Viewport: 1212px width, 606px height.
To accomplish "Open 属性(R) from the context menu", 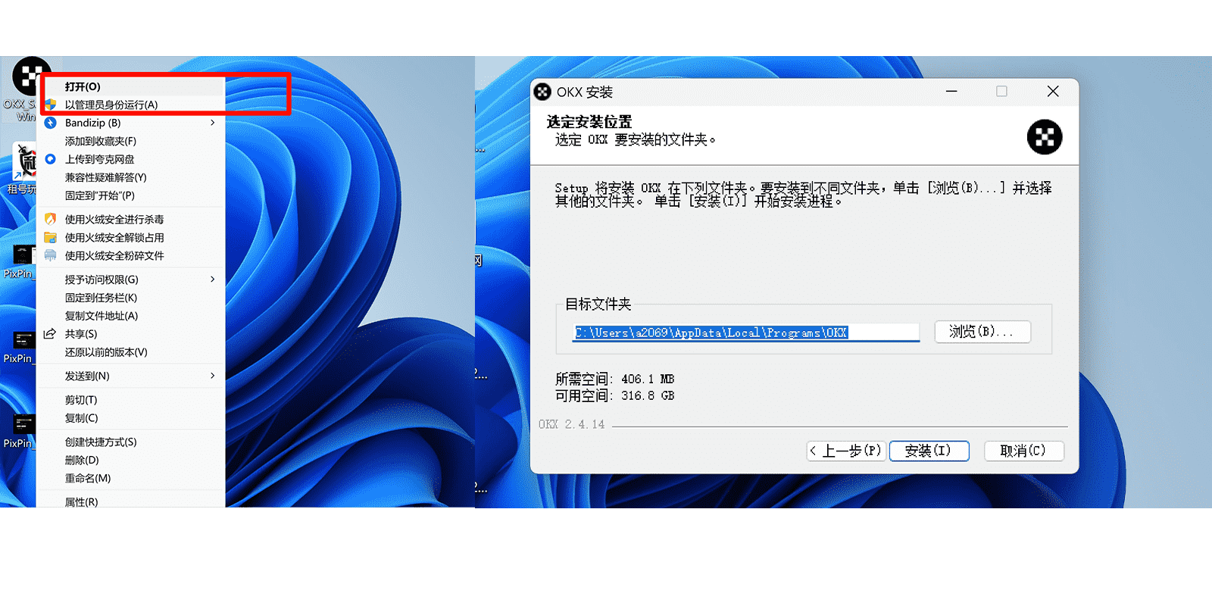I will point(81,501).
